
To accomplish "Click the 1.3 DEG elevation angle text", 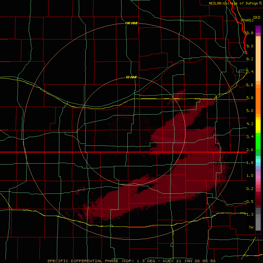I will 146,261.
